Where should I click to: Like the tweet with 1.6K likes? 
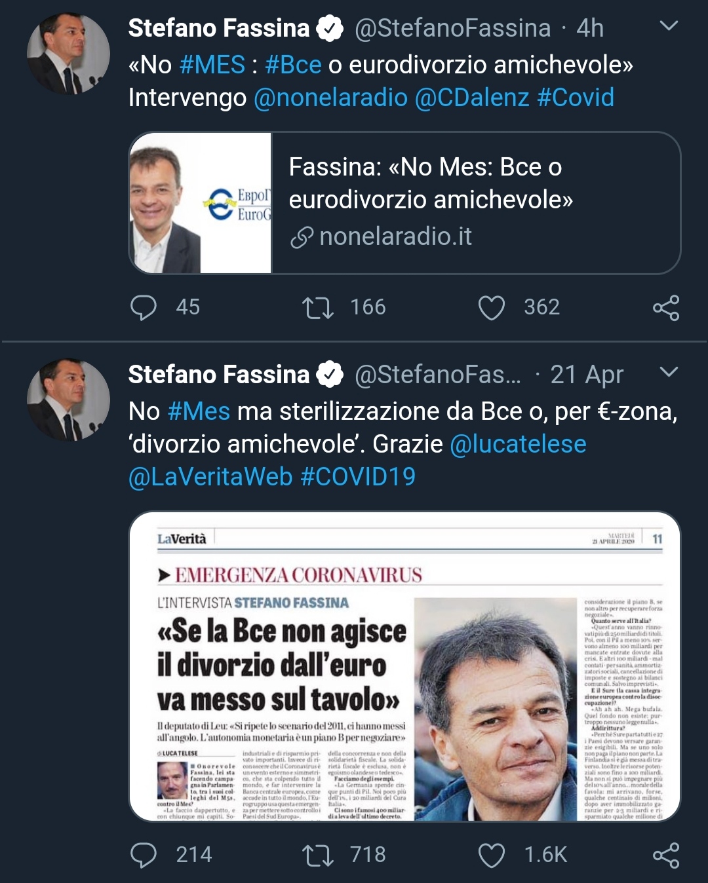coord(491,855)
